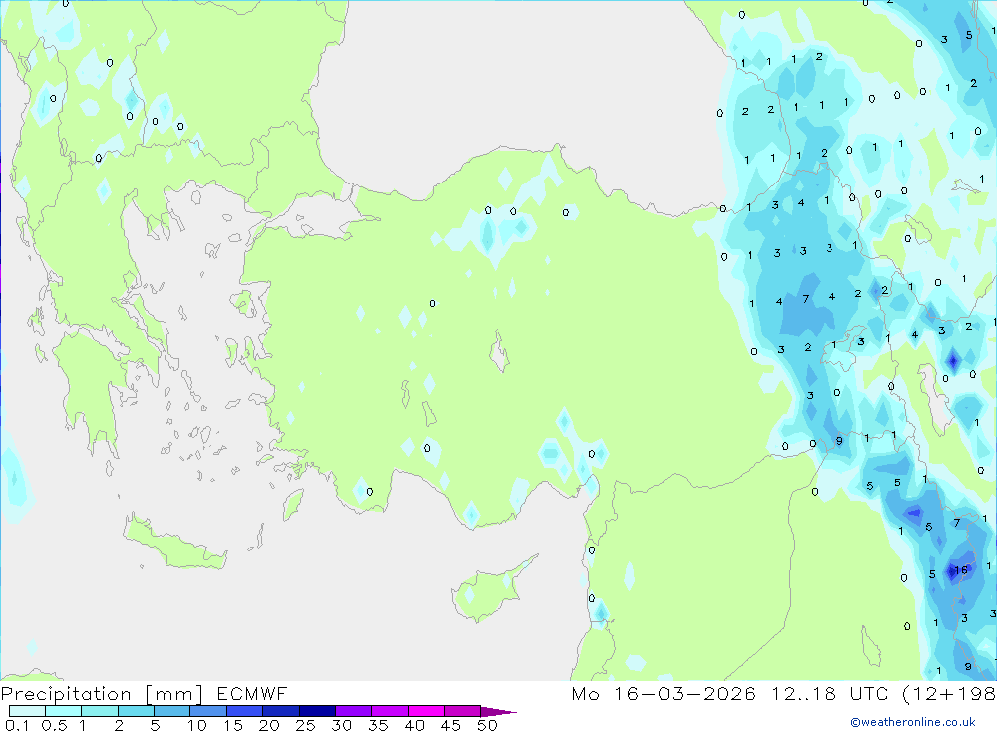Image resolution: width=997 pixels, height=731 pixels.
Task: Click the 0.5–1 mm legend color swatch
Action: click(x=64, y=711)
